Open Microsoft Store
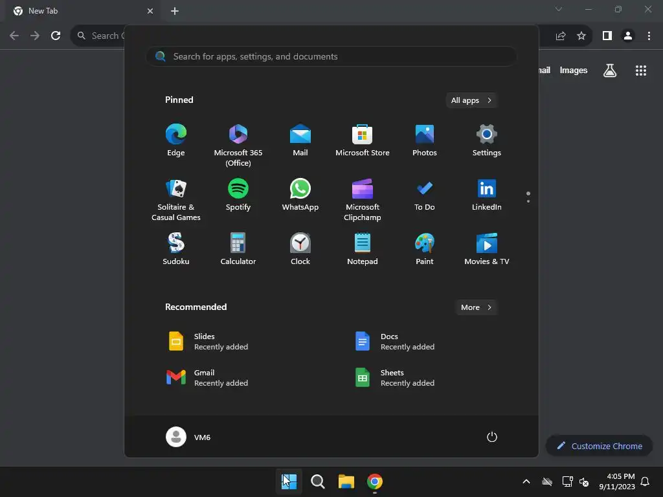The width and height of the screenshot is (663, 497). point(363,140)
